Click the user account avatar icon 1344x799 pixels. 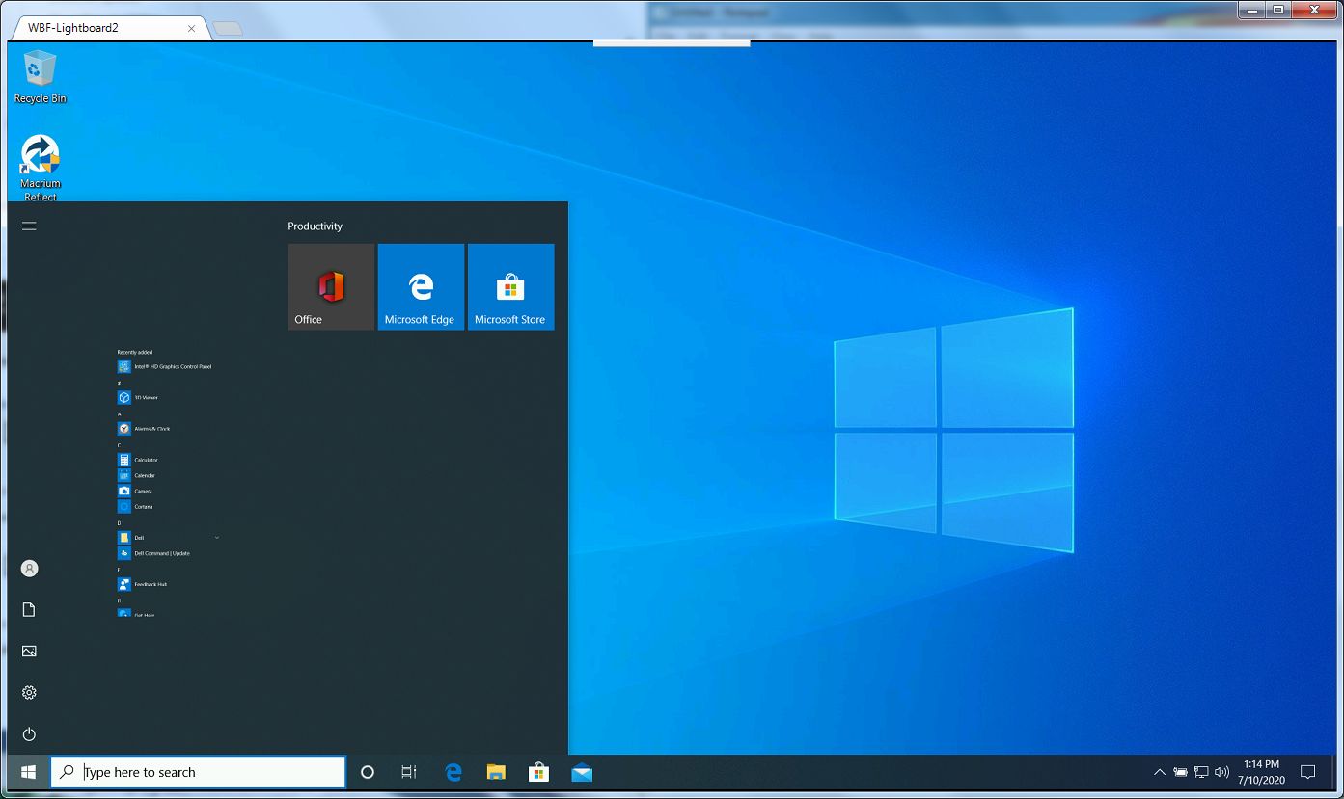tap(29, 569)
